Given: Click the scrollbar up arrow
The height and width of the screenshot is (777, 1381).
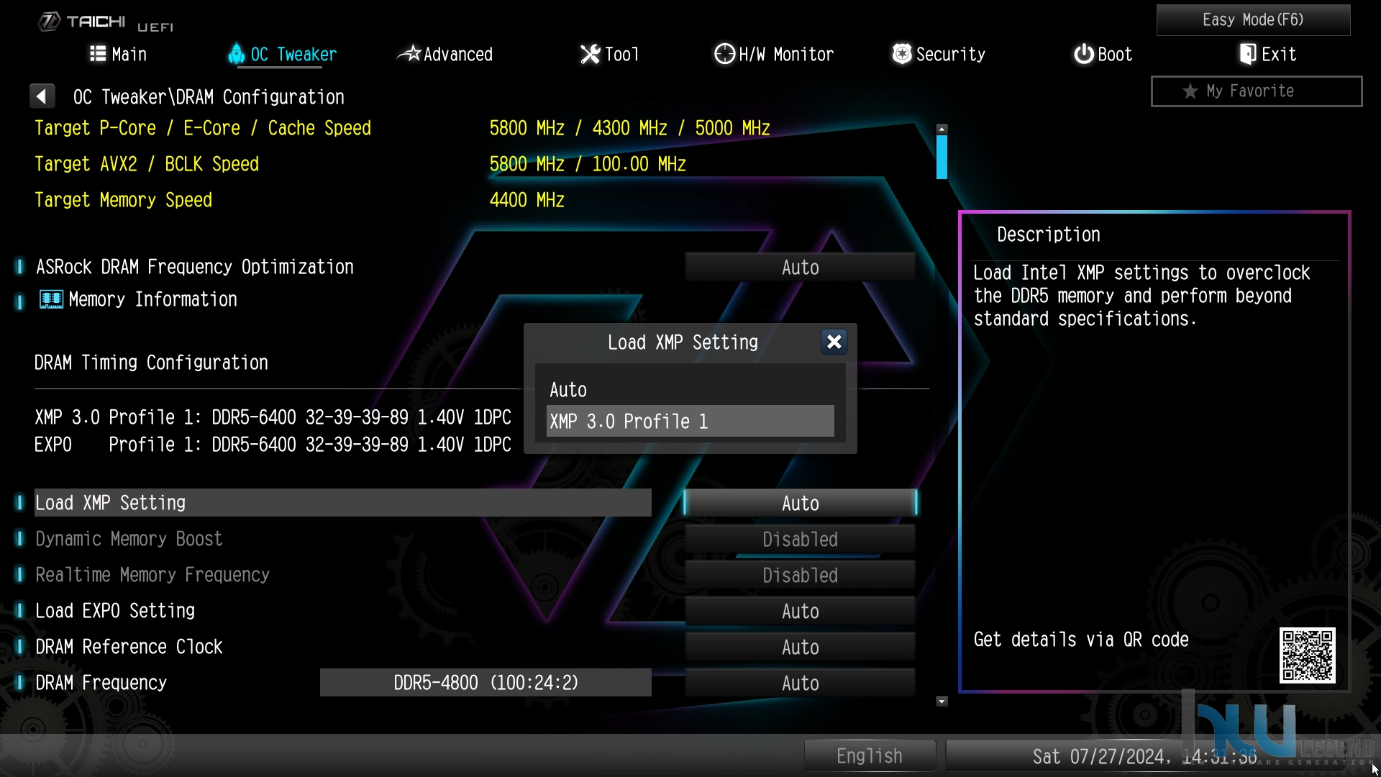Looking at the screenshot, I should (x=942, y=129).
